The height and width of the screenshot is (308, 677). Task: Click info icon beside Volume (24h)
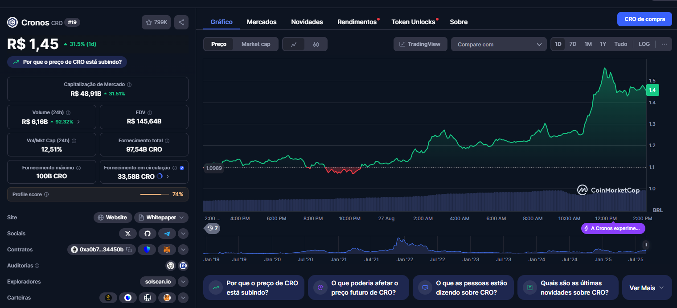[x=68, y=113]
